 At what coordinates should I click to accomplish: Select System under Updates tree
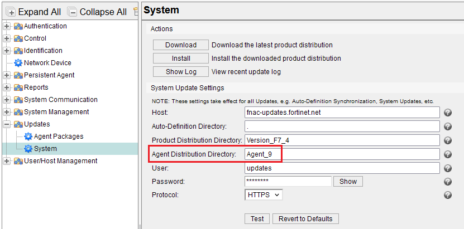(45, 149)
